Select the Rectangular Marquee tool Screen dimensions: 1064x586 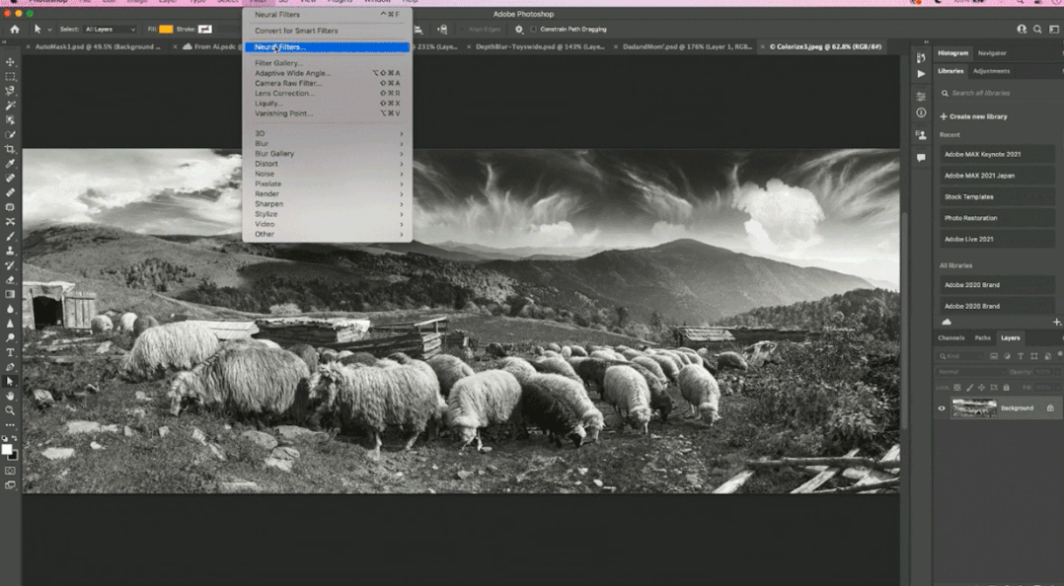10,77
